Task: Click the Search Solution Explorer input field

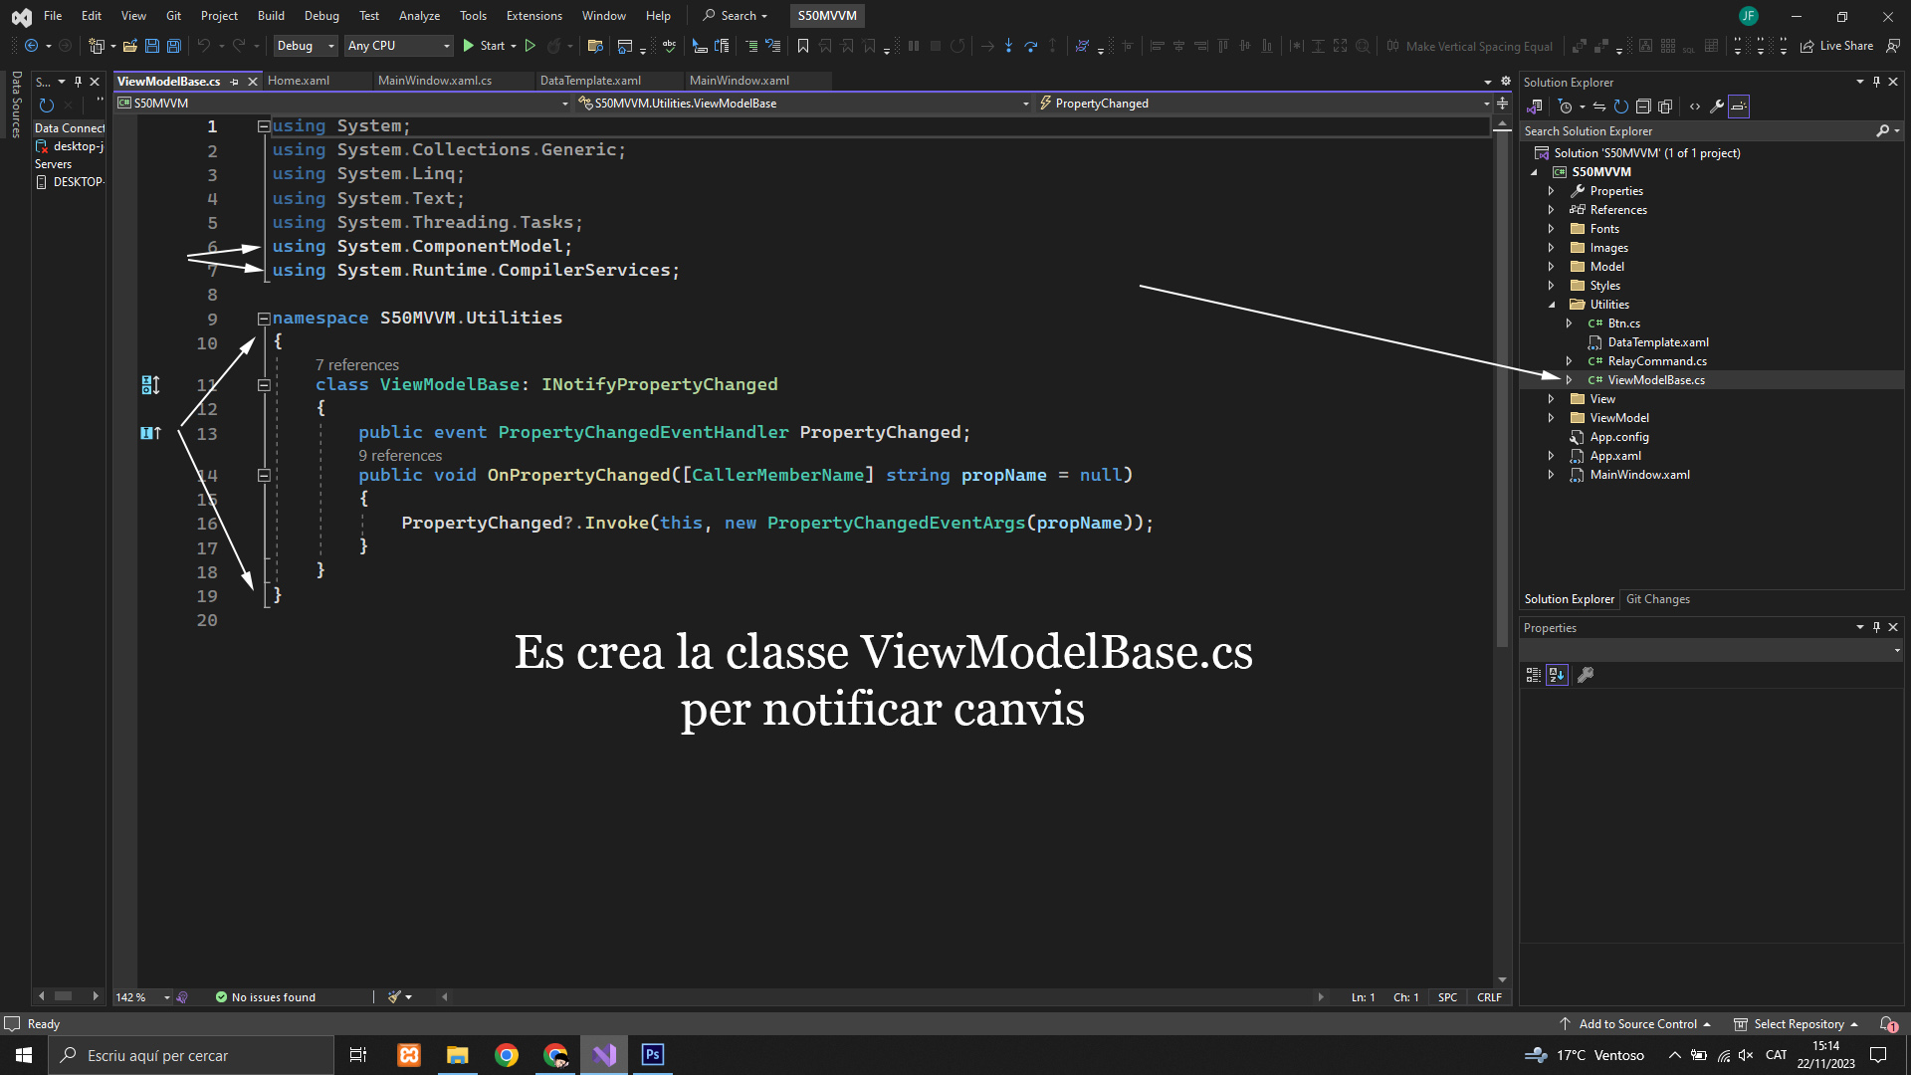Action: (1692, 131)
